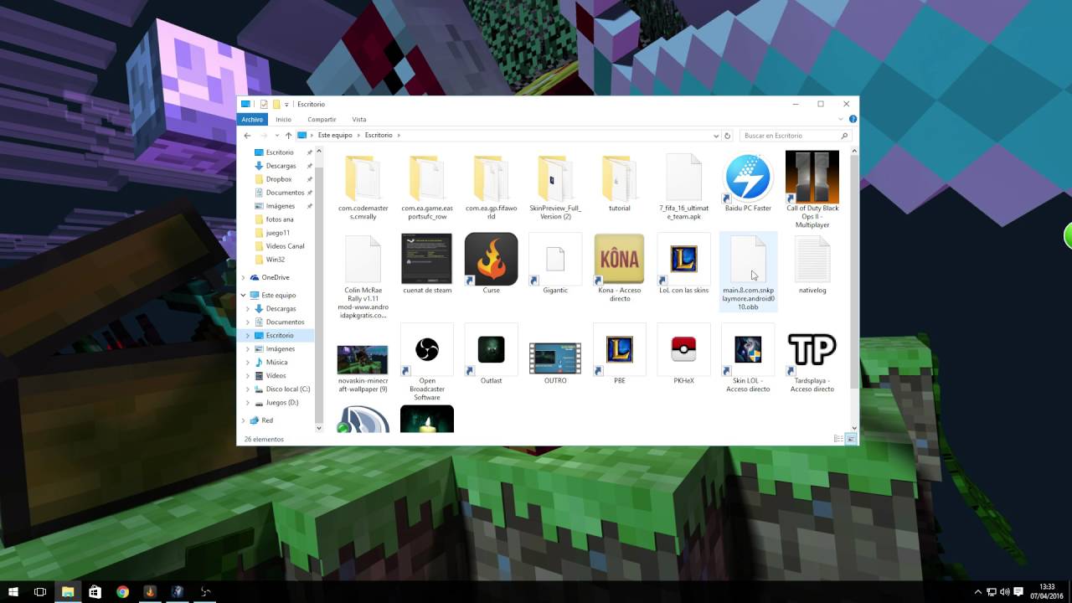Image resolution: width=1072 pixels, height=603 pixels.
Task: Expand the Red network node
Action: pos(244,420)
